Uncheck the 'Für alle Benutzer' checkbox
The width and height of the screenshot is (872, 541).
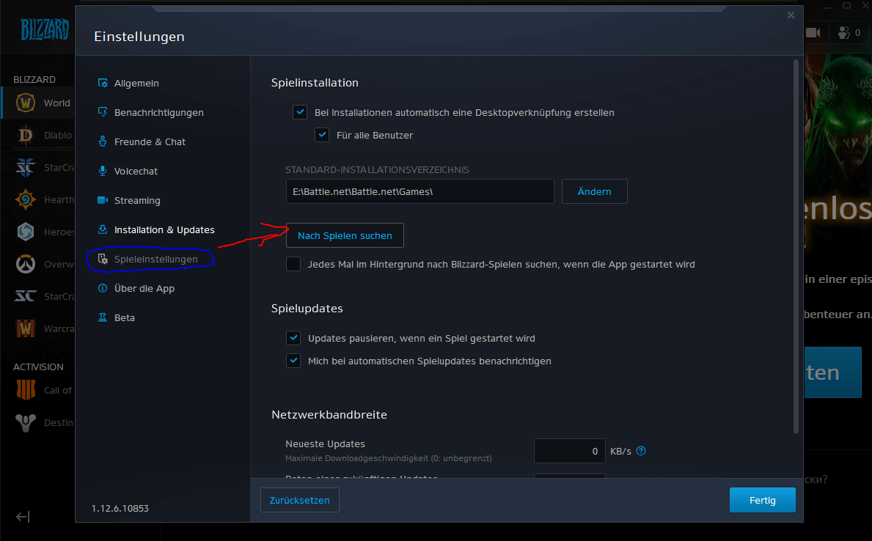tap(322, 135)
